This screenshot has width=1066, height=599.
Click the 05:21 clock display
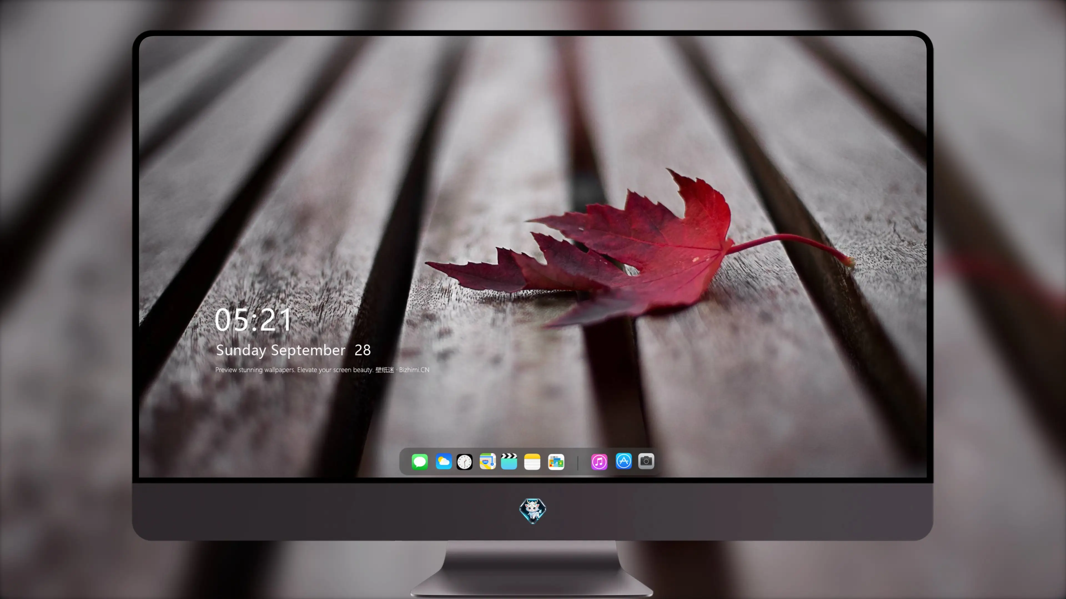tap(253, 319)
